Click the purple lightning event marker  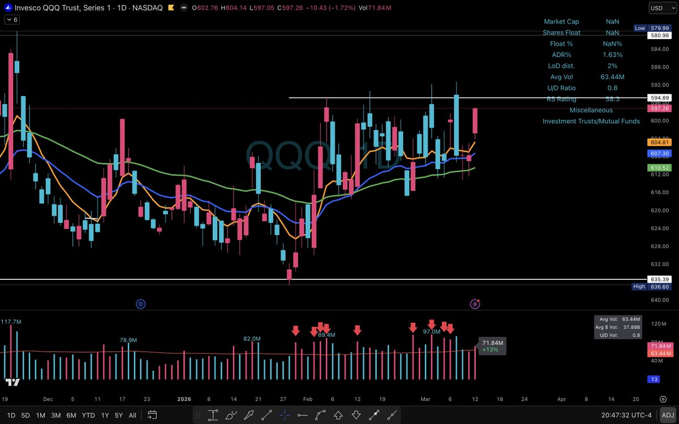475,304
